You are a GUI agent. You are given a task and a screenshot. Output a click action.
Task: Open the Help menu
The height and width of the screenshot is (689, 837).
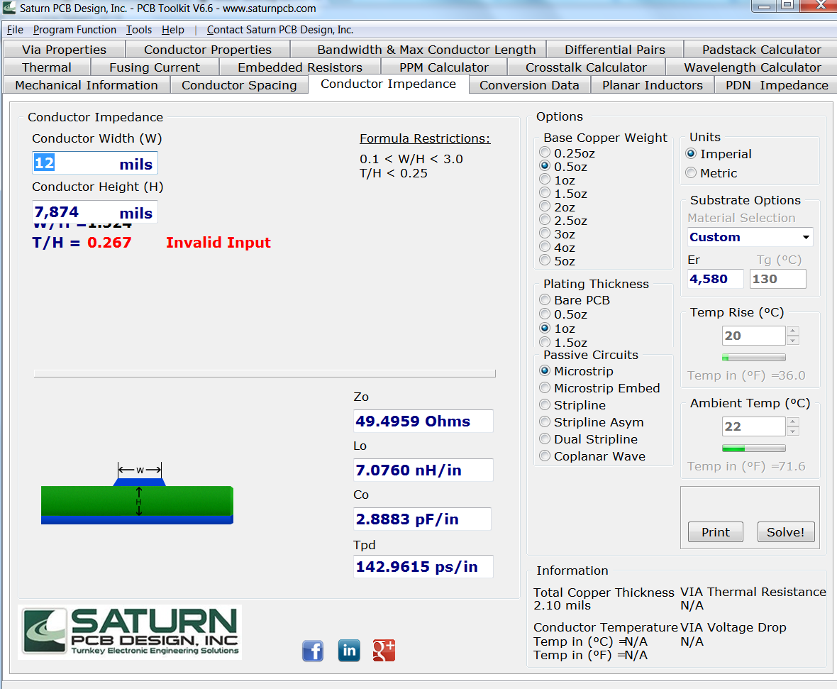173,30
